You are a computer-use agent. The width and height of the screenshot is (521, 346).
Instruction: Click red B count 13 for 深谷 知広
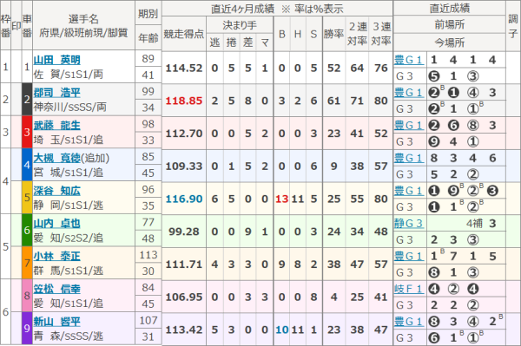[x=281, y=199]
